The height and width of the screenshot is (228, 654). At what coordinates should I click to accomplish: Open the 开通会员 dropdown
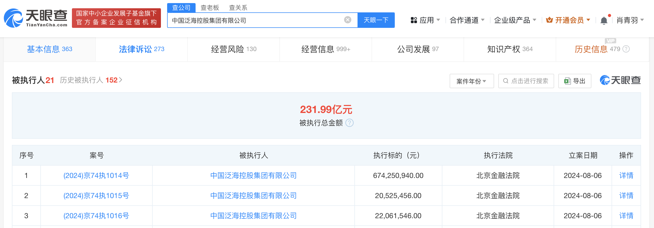pyautogui.click(x=568, y=20)
